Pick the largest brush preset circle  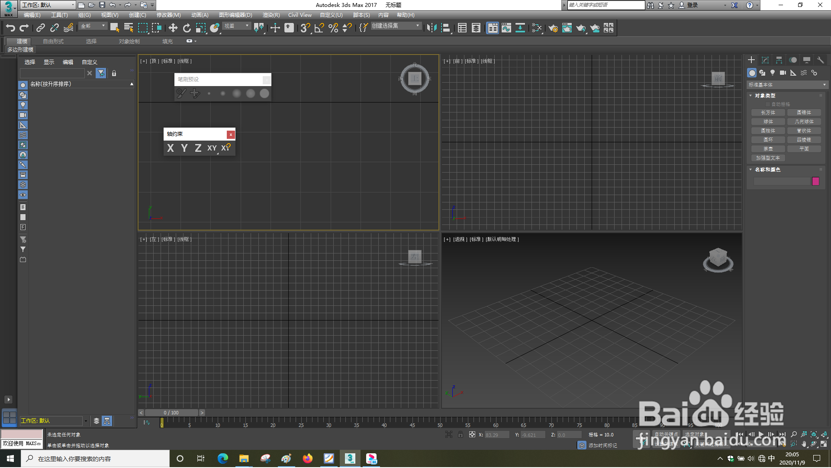264,93
